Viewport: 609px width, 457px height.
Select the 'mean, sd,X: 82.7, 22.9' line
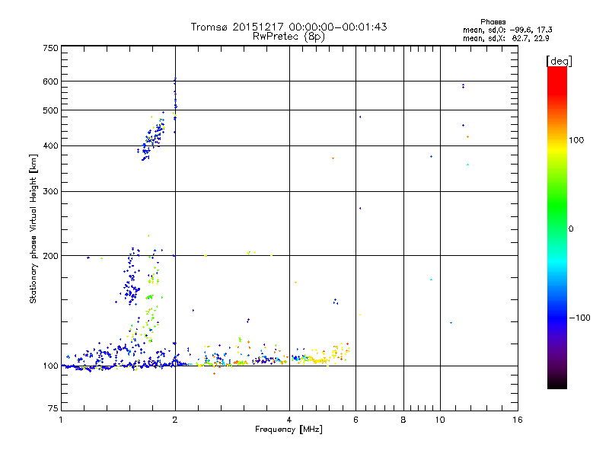tap(505, 38)
